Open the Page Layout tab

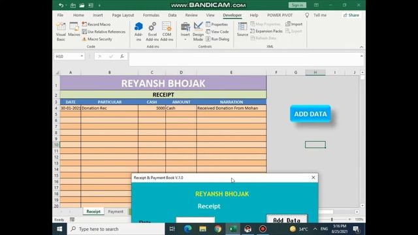(x=123, y=15)
